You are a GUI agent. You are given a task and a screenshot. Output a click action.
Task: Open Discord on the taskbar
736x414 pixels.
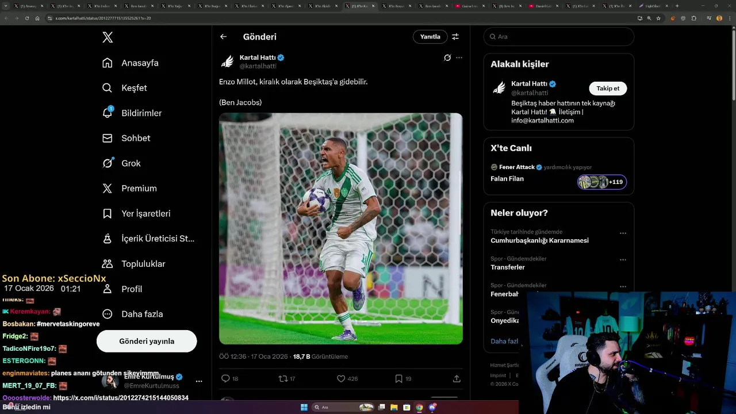pyautogui.click(x=432, y=407)
